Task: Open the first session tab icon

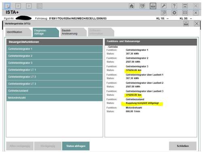Action: (x=7, y=6)
